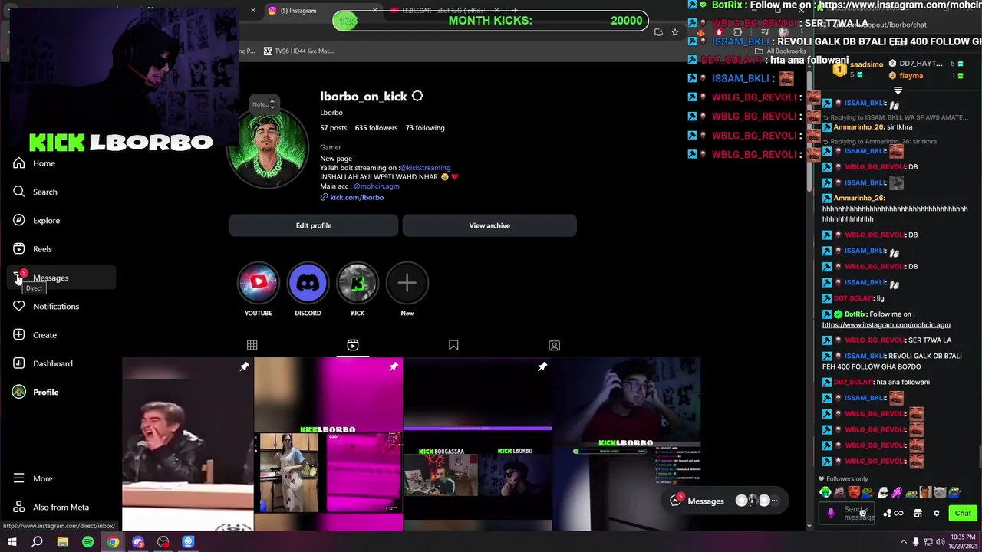This screenshot has height=552, width=982.
Task: Open Spotify from taskbar
Action: pos(87,542)
